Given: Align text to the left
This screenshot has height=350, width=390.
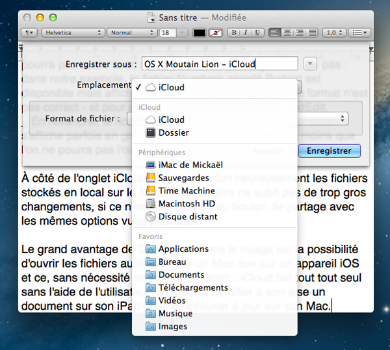Looking at the screenshot, I should (274, 32).
